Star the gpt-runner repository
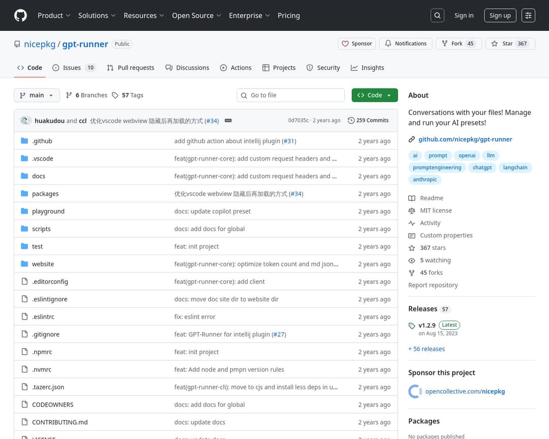 click(x=507, y=44)
